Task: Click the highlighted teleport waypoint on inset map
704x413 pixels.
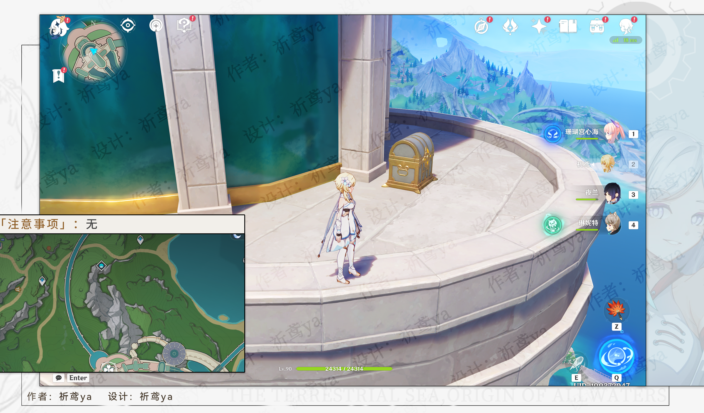Action: pos(101,266)
